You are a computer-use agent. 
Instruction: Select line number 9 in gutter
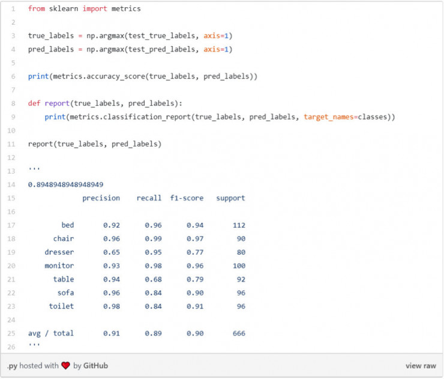tap(13, 117)
